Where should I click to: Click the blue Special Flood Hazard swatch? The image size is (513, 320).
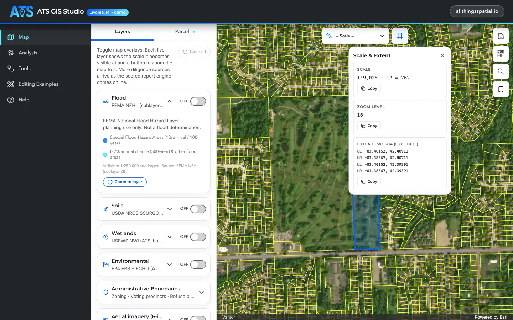pos(105,140)
